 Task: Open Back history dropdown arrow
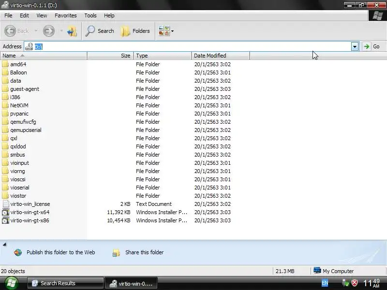[x=36, y=31]
